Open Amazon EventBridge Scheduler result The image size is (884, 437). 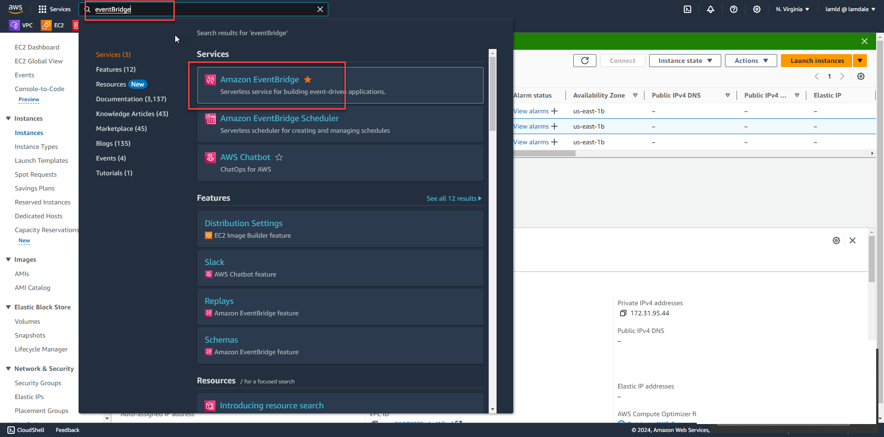click(340, 124)
